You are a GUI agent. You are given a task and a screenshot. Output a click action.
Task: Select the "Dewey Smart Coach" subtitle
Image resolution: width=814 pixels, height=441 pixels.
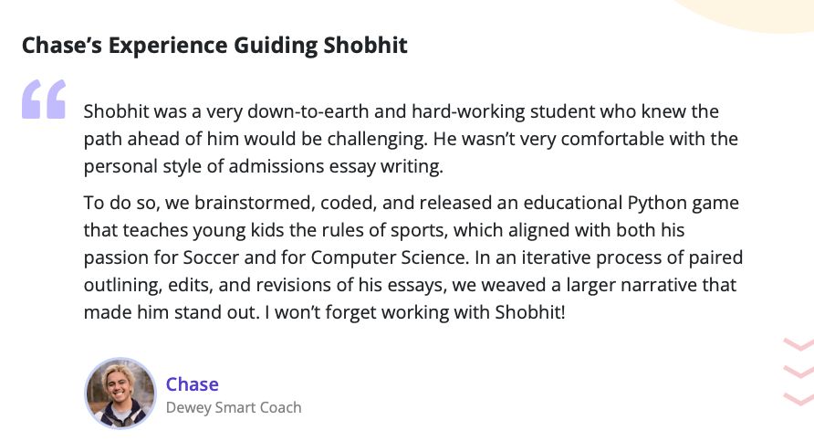coord(234,407)
